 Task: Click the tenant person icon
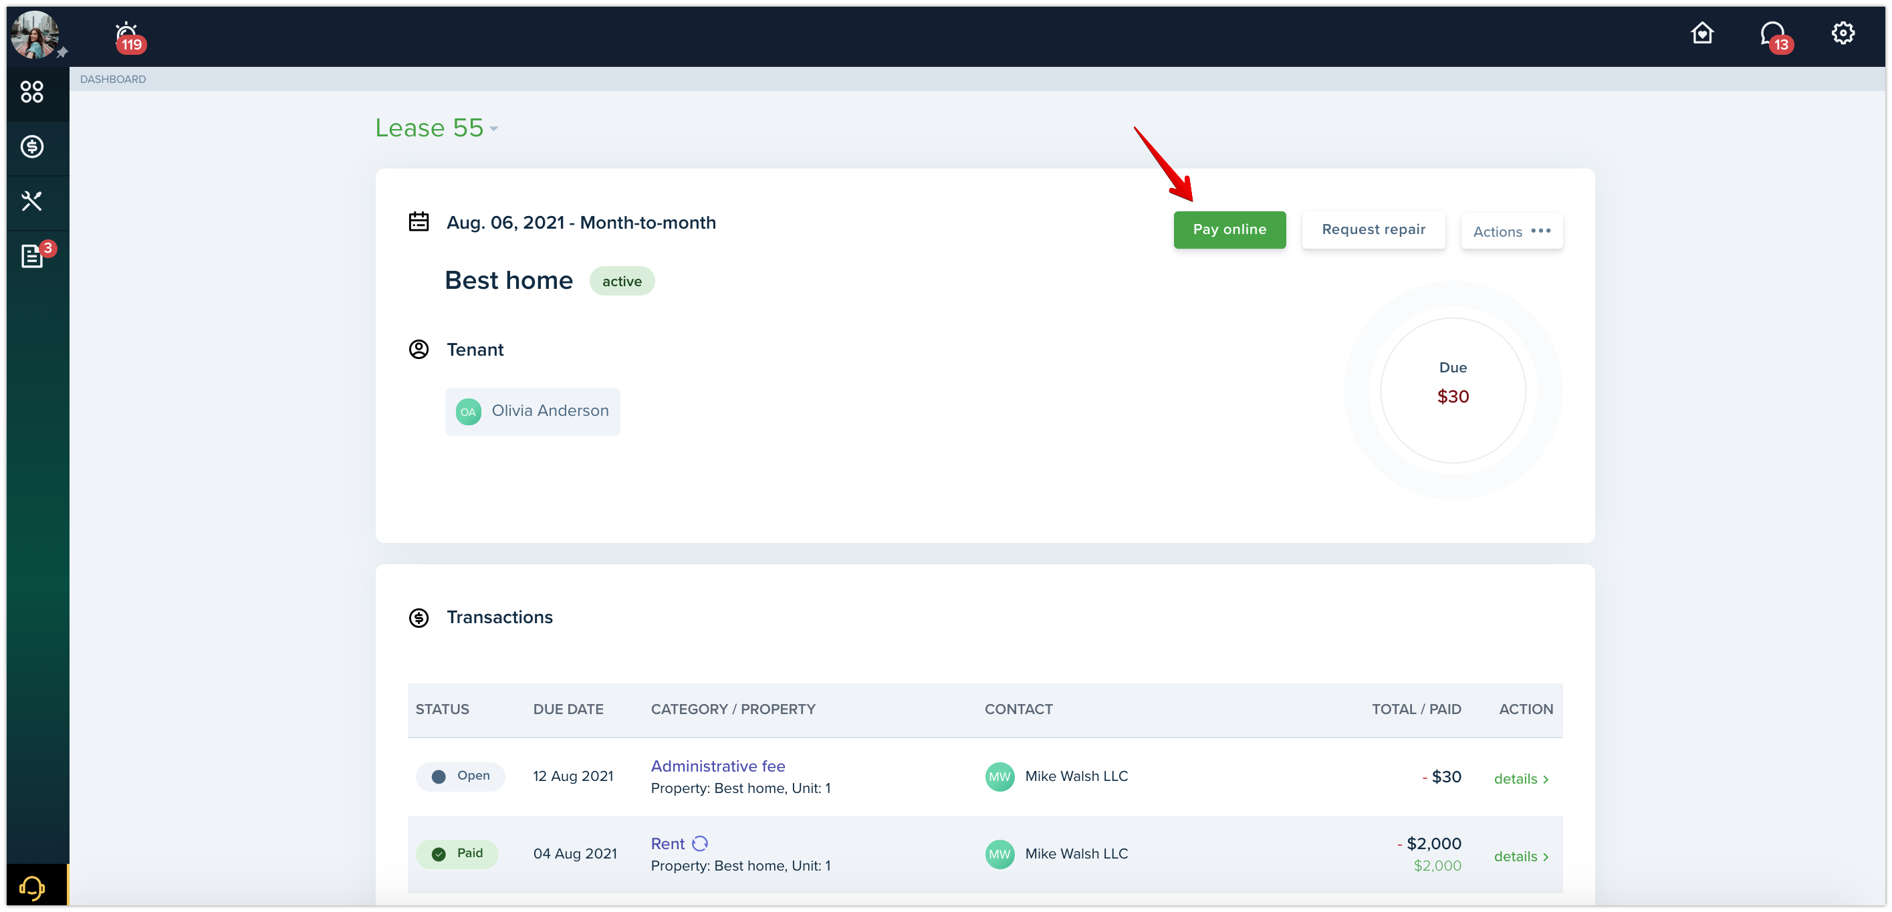click(x=419, y=349)
